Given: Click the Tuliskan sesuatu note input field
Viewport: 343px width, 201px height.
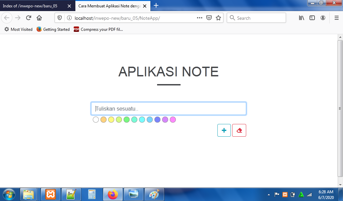Looking at the screenshot, I should click(x=168, y=109).
